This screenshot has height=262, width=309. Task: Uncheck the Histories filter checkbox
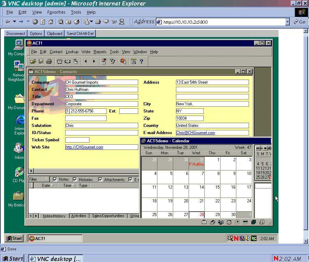(x=75, y=179)
